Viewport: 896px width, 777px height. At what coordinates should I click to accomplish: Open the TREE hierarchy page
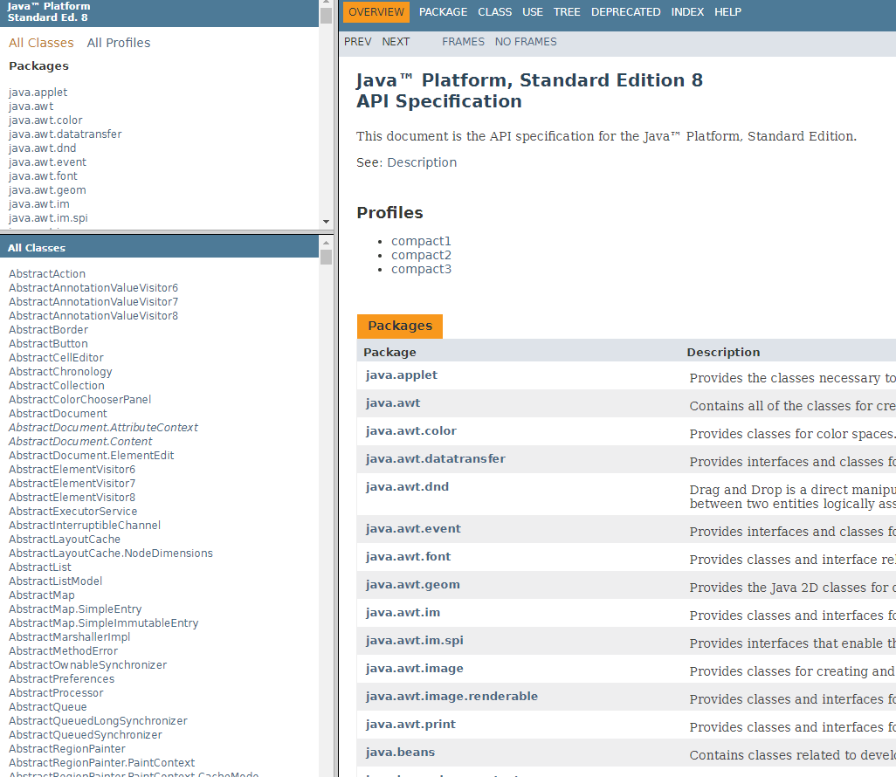point(567,12)
